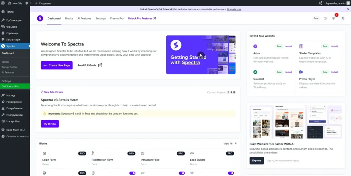The image size is (351, 176).
Task: Install the SureCart plugin
Action: point(289,72)
